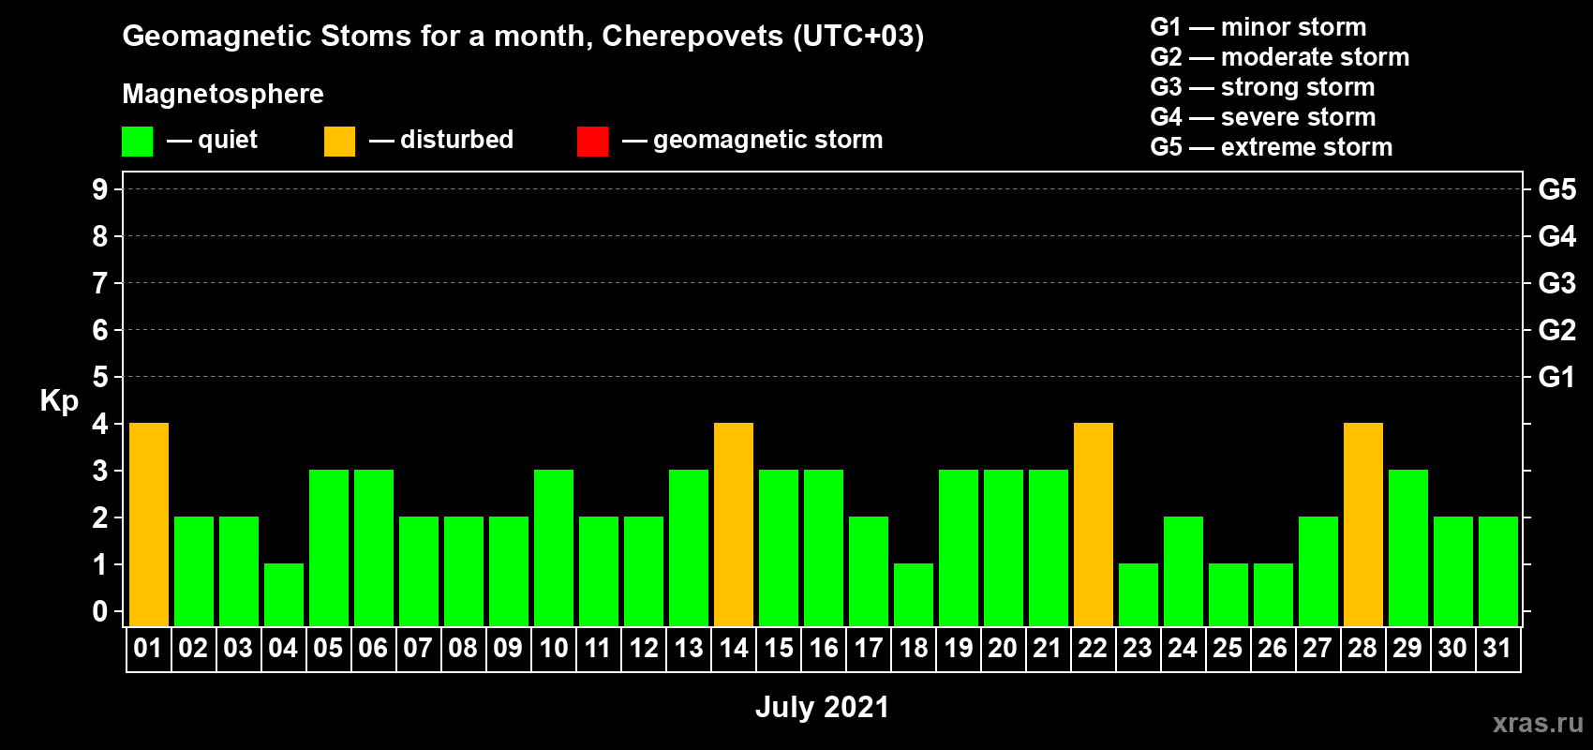The width and height of the screenshot is (1593, 750).
Task: Click the Kp value 5 tick label
Action: [100, 377]
